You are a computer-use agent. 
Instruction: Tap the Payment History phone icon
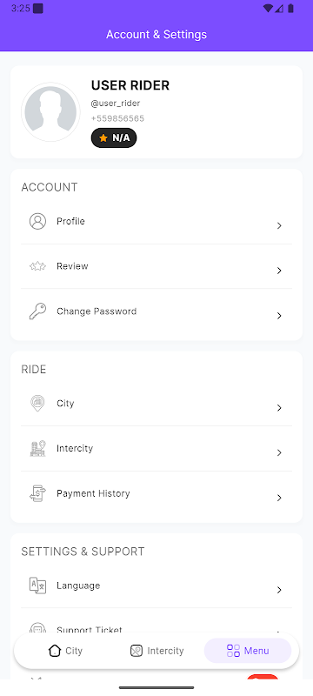[x=37, y=493]
